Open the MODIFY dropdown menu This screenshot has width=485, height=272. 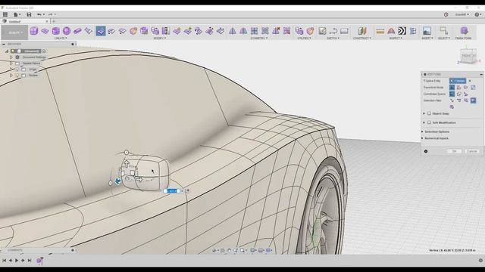click(160, 39)
